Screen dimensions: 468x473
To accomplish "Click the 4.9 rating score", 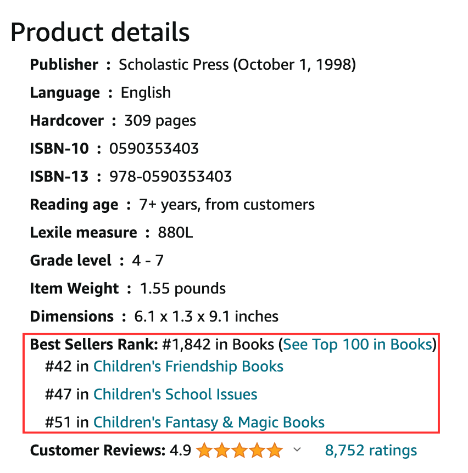I will coord(180,451).
